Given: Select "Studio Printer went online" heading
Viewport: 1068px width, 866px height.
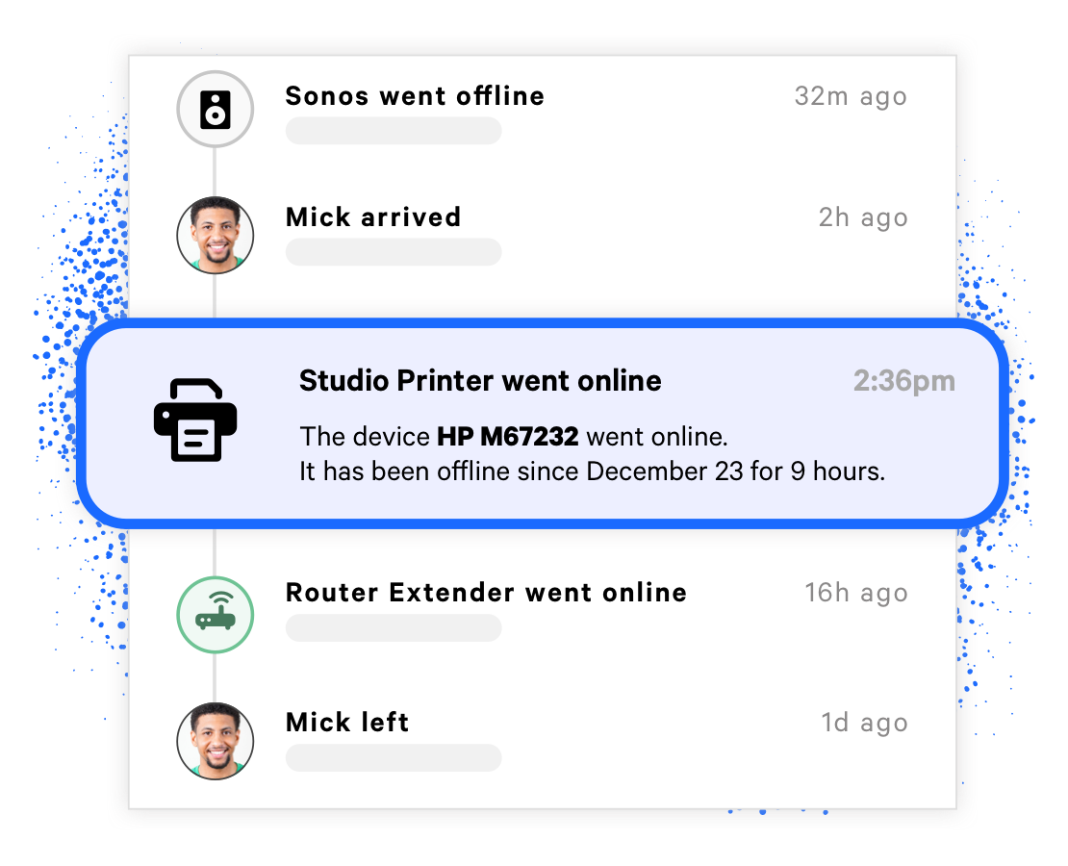Looking at the screenshot, I should 480,381.
